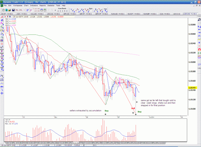Select the trend line tool at top of left toolbar
201x147 pixels.
pos(2,17)
